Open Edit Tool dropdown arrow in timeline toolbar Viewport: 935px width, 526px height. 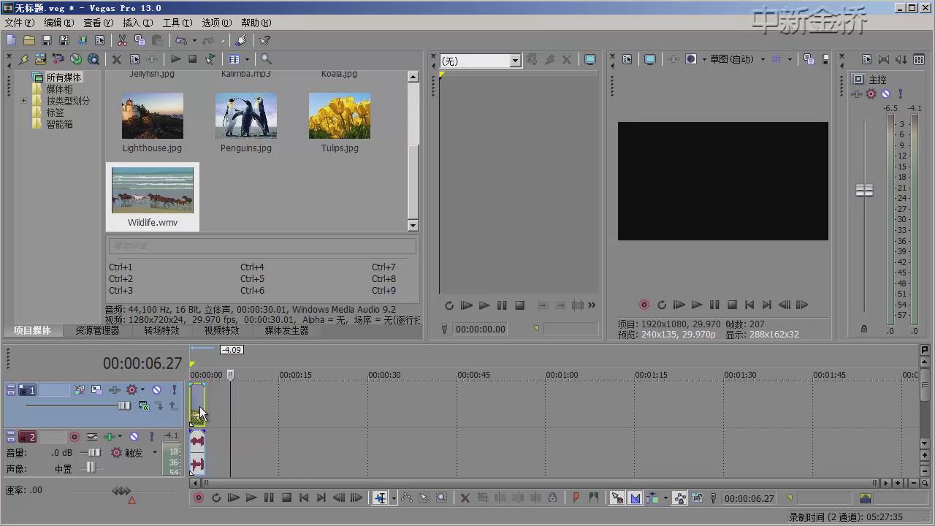click(394, 498)
